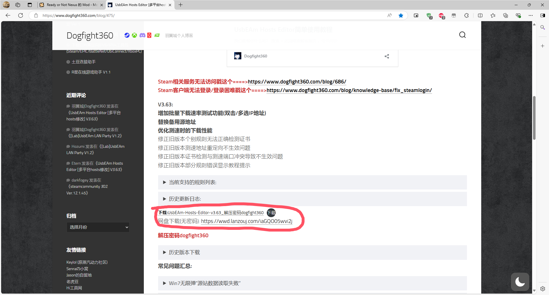Viewport: 549px width, 295px height.
Task: Toggle night mode with the moon button
Action: (520, 282)
